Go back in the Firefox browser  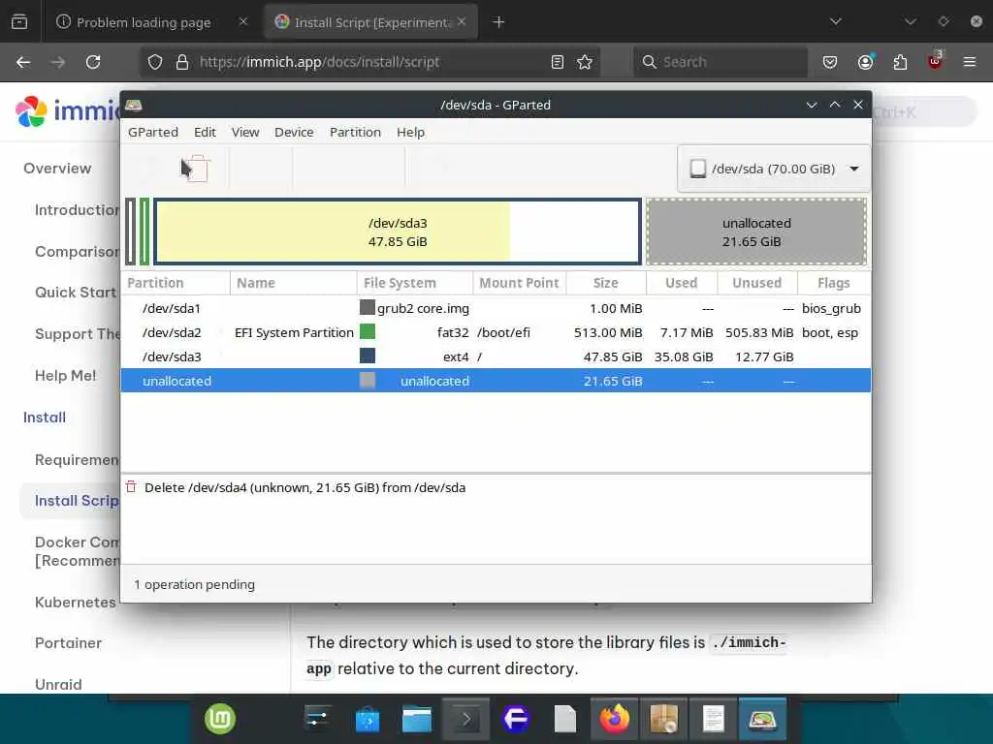tap(23, 62)
